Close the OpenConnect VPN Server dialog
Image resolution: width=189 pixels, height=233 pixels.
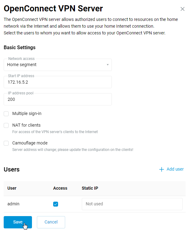[182, 9]
